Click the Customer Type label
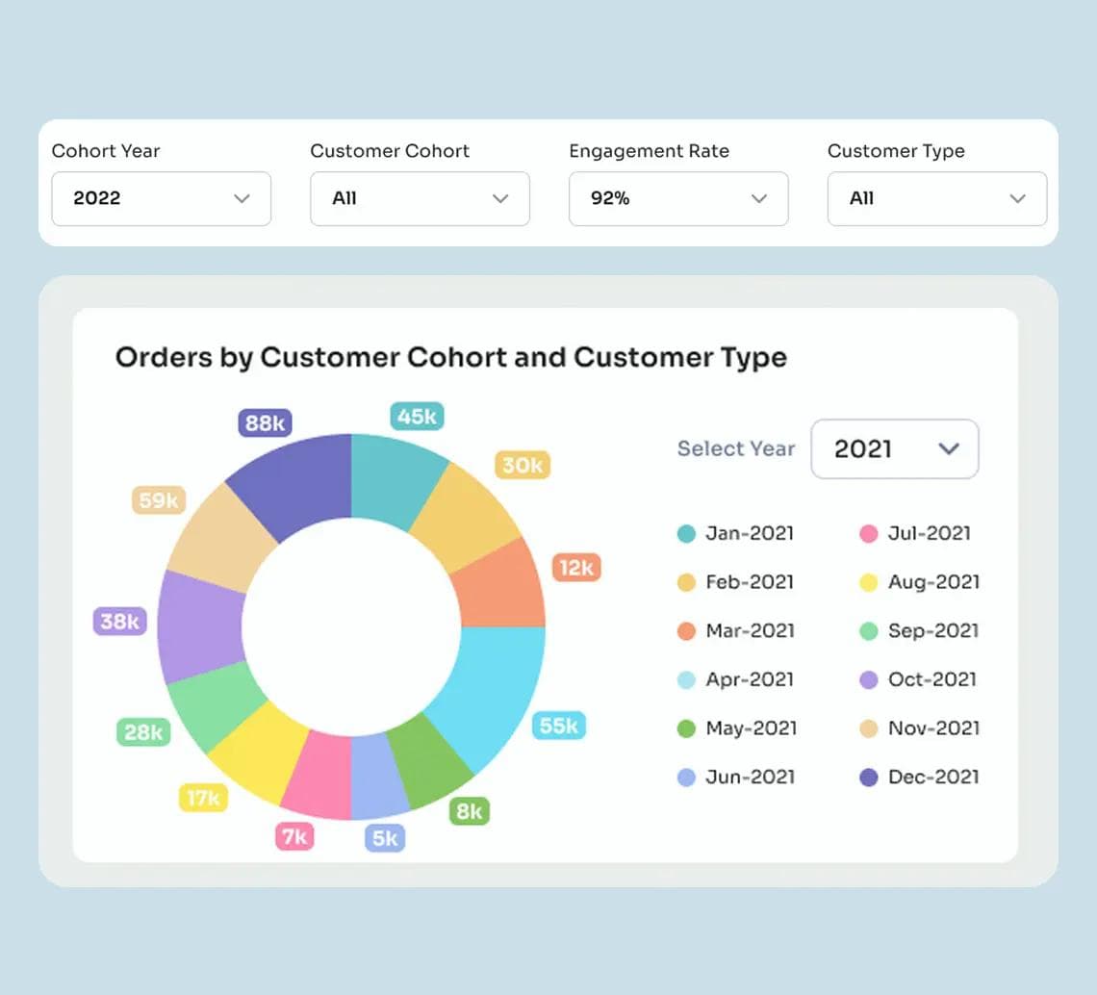Screen dimensions: 1097x995 click(896, 151)
